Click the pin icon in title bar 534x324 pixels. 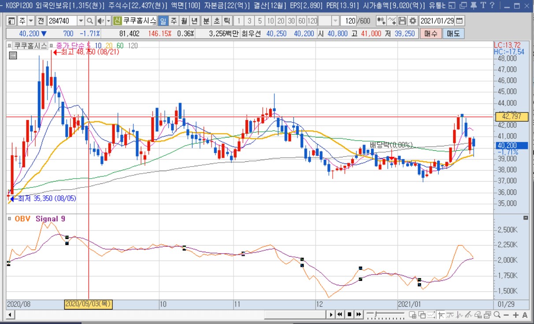pos(474,6)
